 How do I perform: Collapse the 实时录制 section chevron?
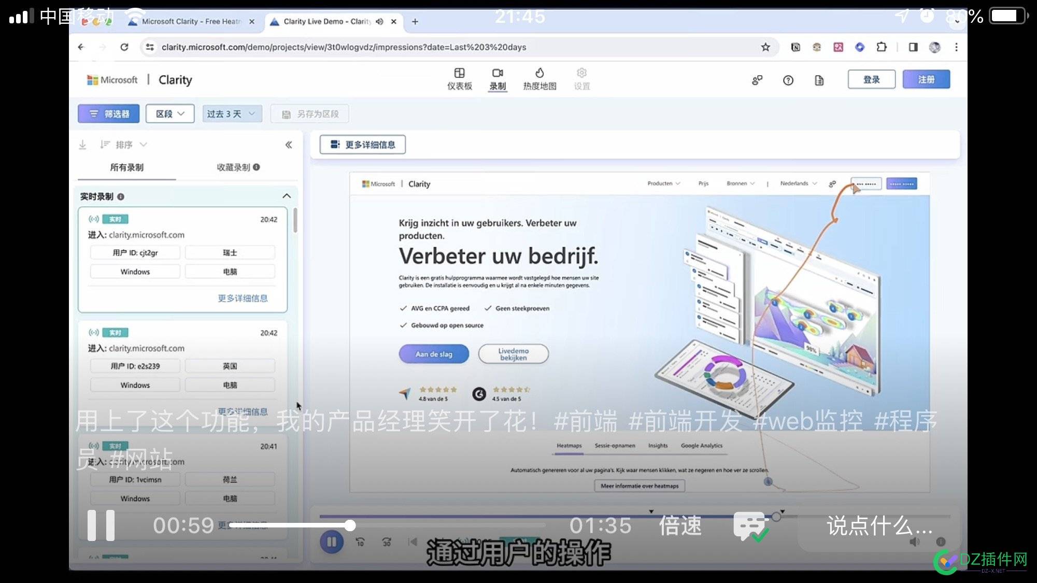pyautogui.click(x=287, y=196)
